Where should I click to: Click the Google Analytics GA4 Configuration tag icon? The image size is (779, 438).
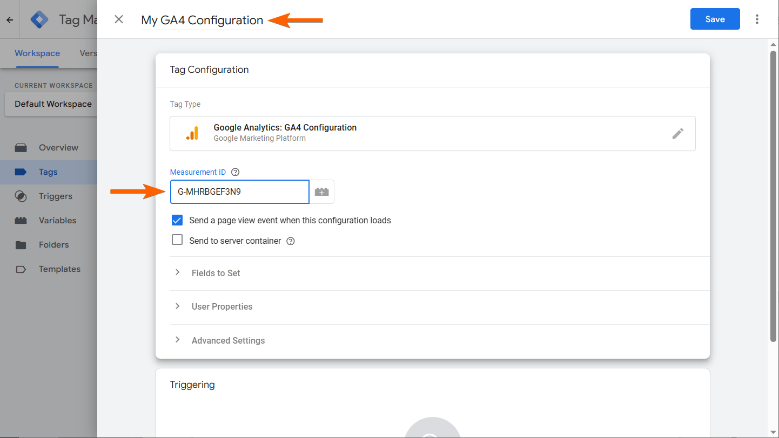(192, 133)
